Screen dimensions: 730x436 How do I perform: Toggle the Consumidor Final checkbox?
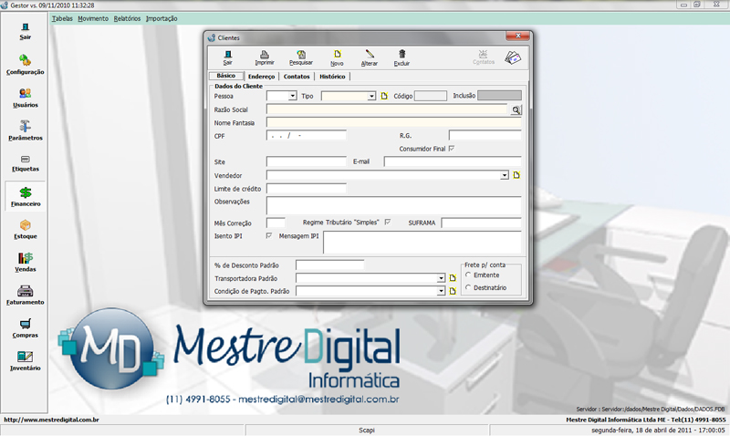coord(451,149)
